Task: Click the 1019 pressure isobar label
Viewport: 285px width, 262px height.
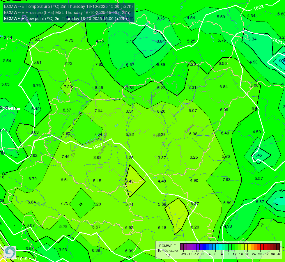Action: pos(23,259)
